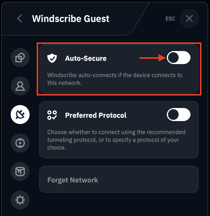The height and width of the screenshot is (216, 210).
Task: Click the Windscribe Guest title
Action: click(71, 19)
